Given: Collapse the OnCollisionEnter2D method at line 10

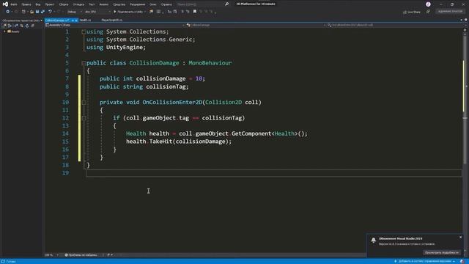Looking at the screenshot, I should tap(84, 103).
